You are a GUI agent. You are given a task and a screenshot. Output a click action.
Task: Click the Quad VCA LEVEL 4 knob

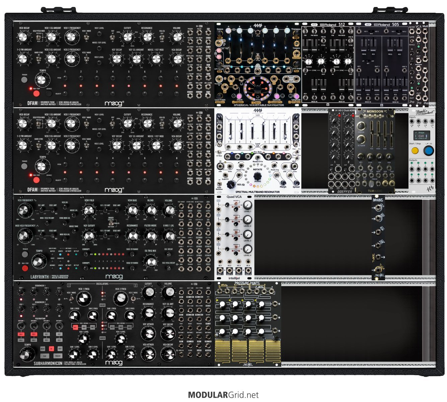(247, 249)
